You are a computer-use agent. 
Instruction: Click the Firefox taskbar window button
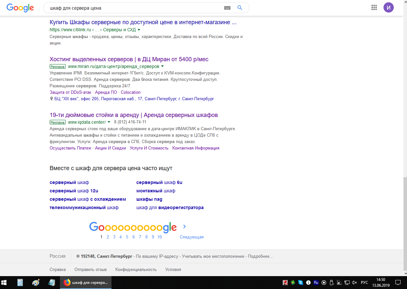point(86,283)
